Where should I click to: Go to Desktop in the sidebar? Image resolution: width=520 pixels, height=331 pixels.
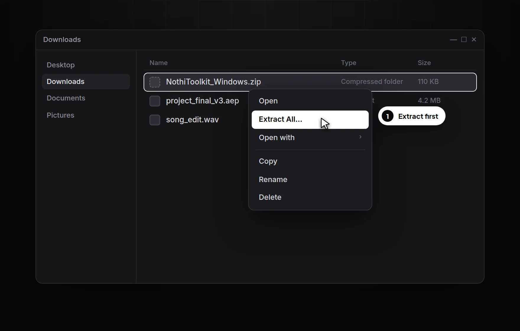tap(86, 65)
